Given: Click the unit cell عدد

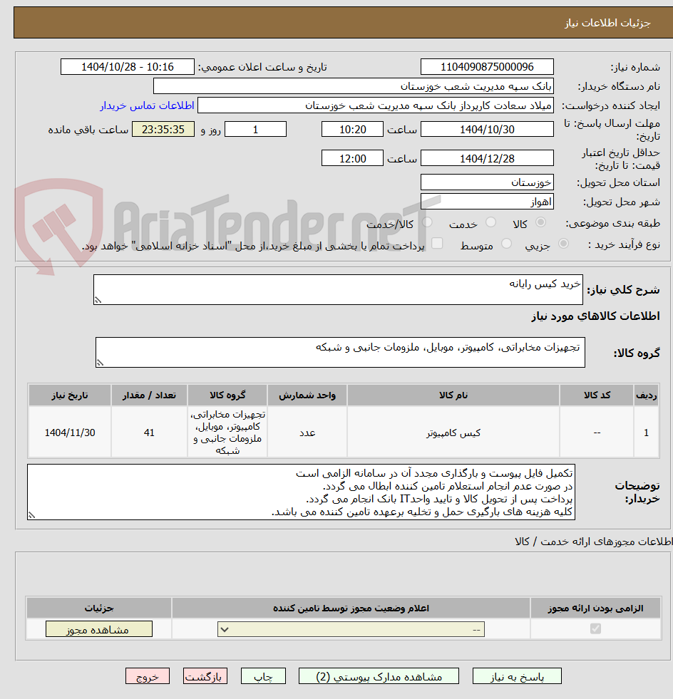Looking at the screenshot, I should pyautogui.click(x=307, y=433).
